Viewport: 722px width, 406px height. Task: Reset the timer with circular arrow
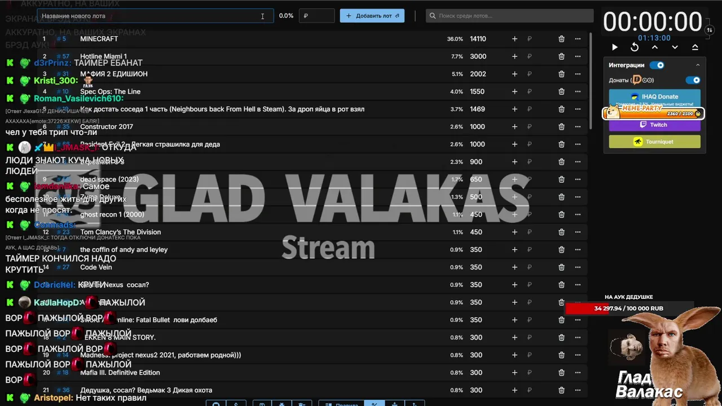tap(635, 47)
